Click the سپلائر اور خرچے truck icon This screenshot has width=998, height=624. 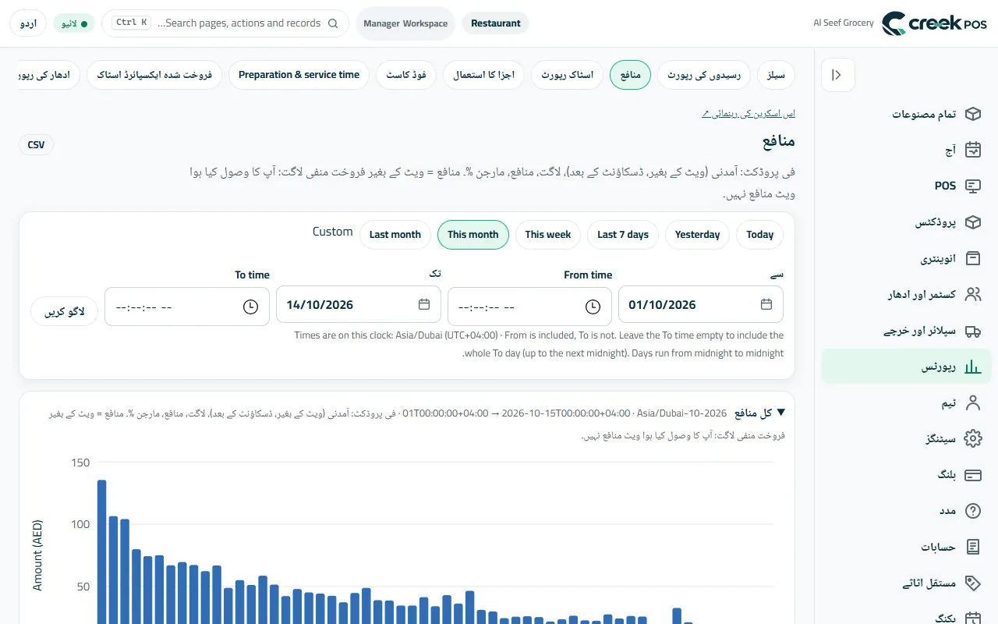[972, 331]
